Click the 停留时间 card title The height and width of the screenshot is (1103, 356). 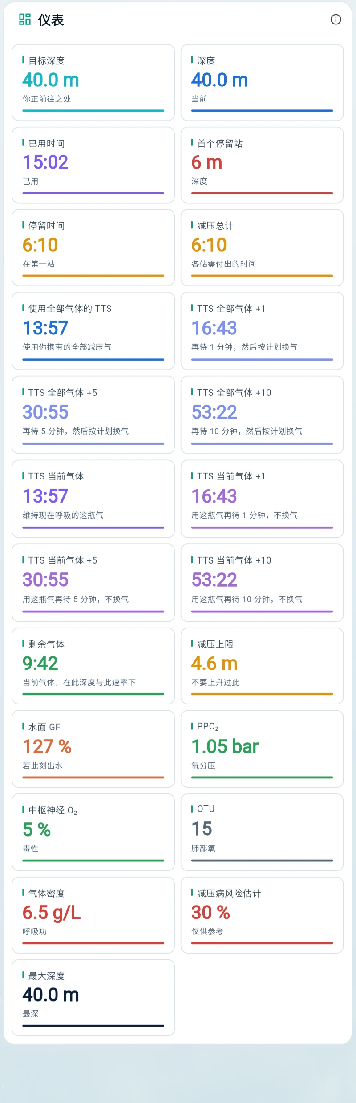coord(46,225)
